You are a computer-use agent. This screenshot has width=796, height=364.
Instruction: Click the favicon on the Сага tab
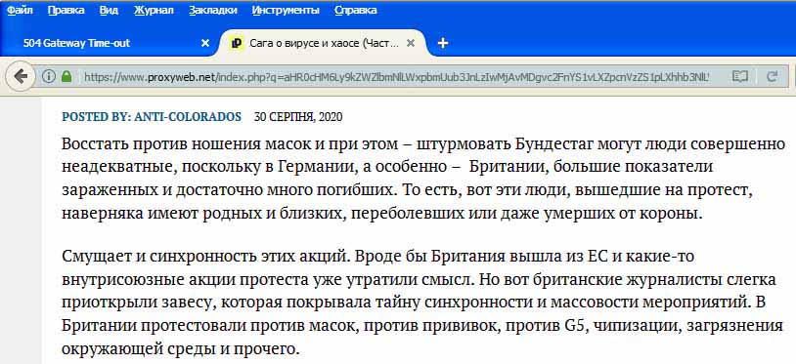coord(236,44)
